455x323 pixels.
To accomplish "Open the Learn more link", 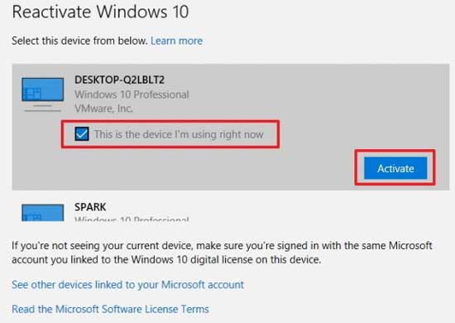I will [176, 41].
